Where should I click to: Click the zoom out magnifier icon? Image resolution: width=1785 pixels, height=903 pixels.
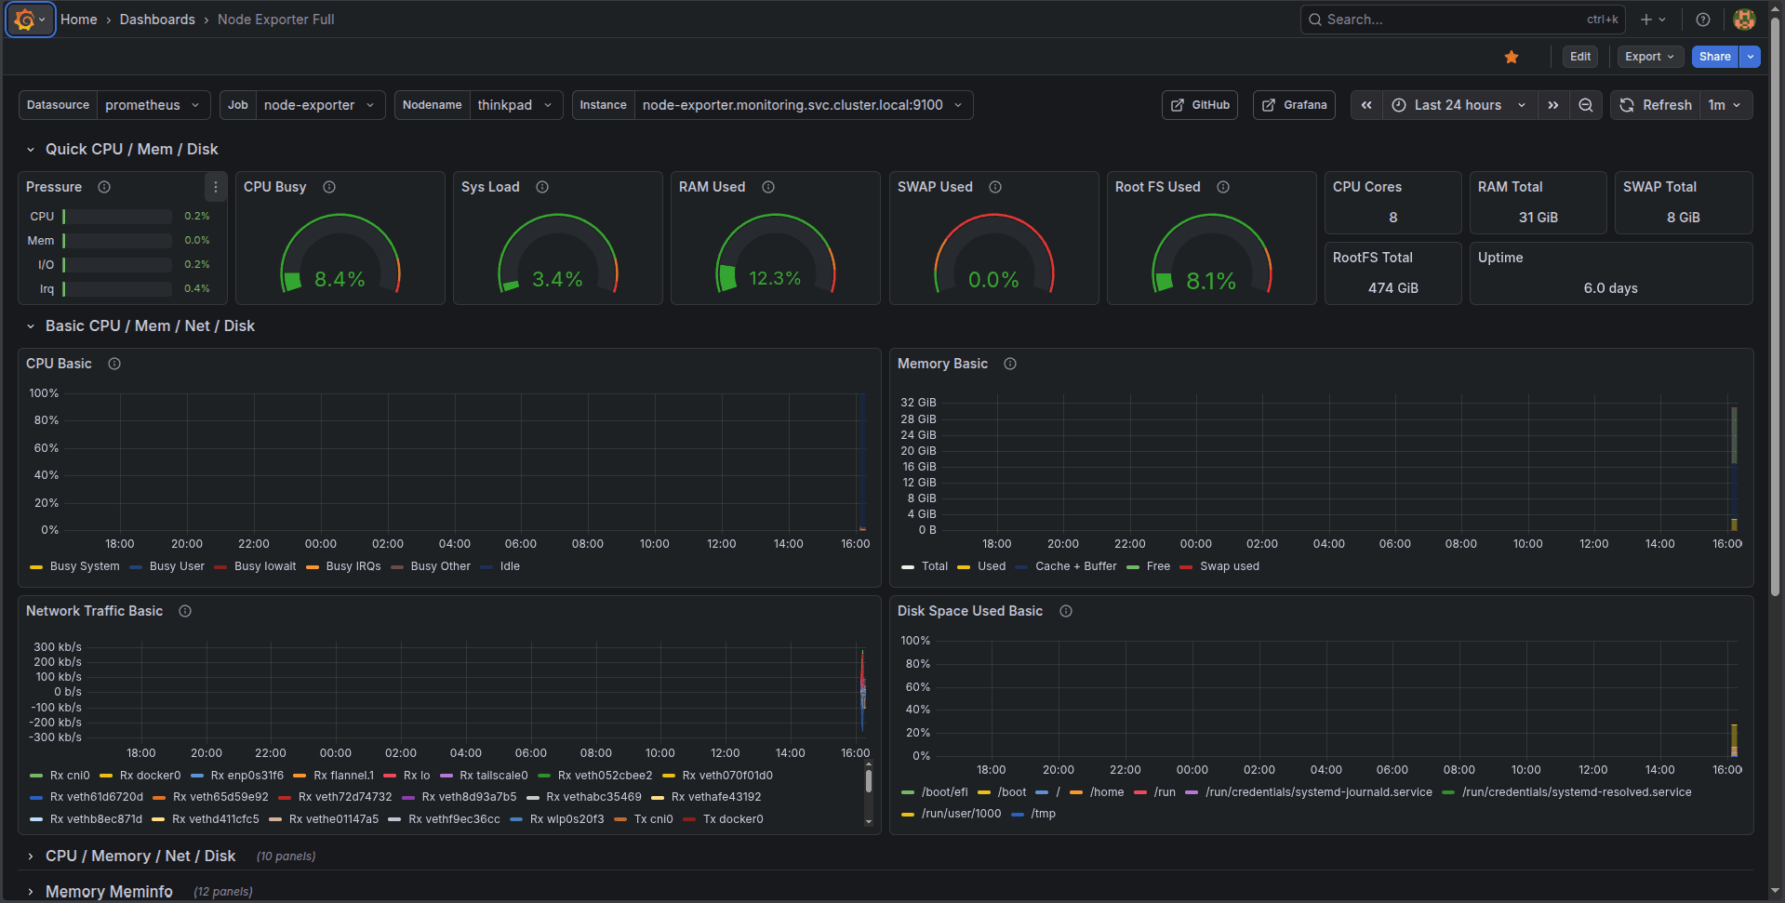coord(1586,105)
